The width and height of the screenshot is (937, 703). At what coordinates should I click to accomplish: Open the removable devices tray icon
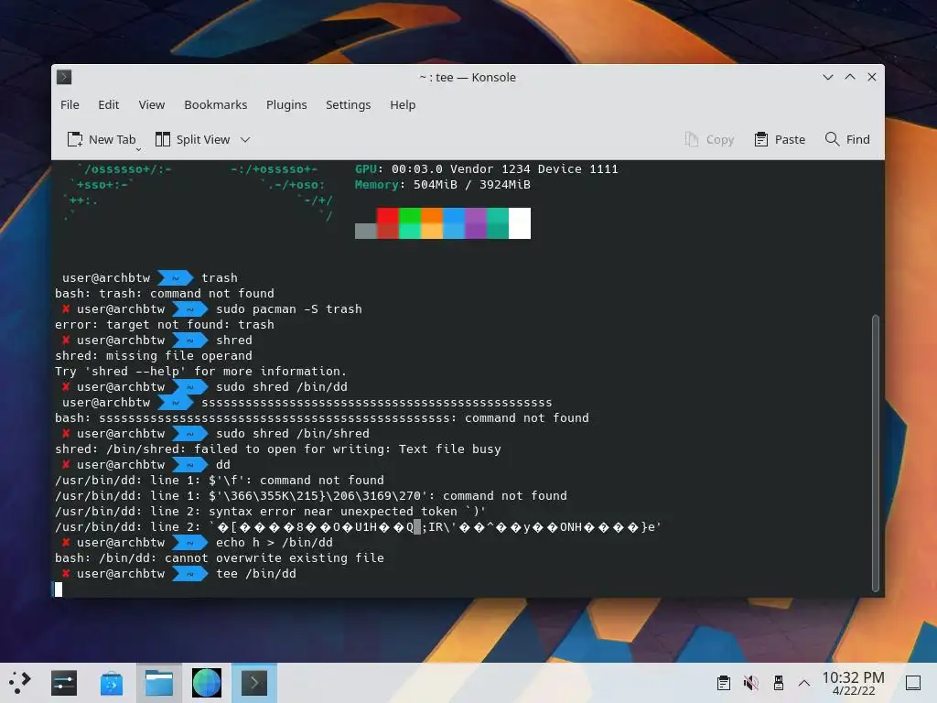pos(778,683)
